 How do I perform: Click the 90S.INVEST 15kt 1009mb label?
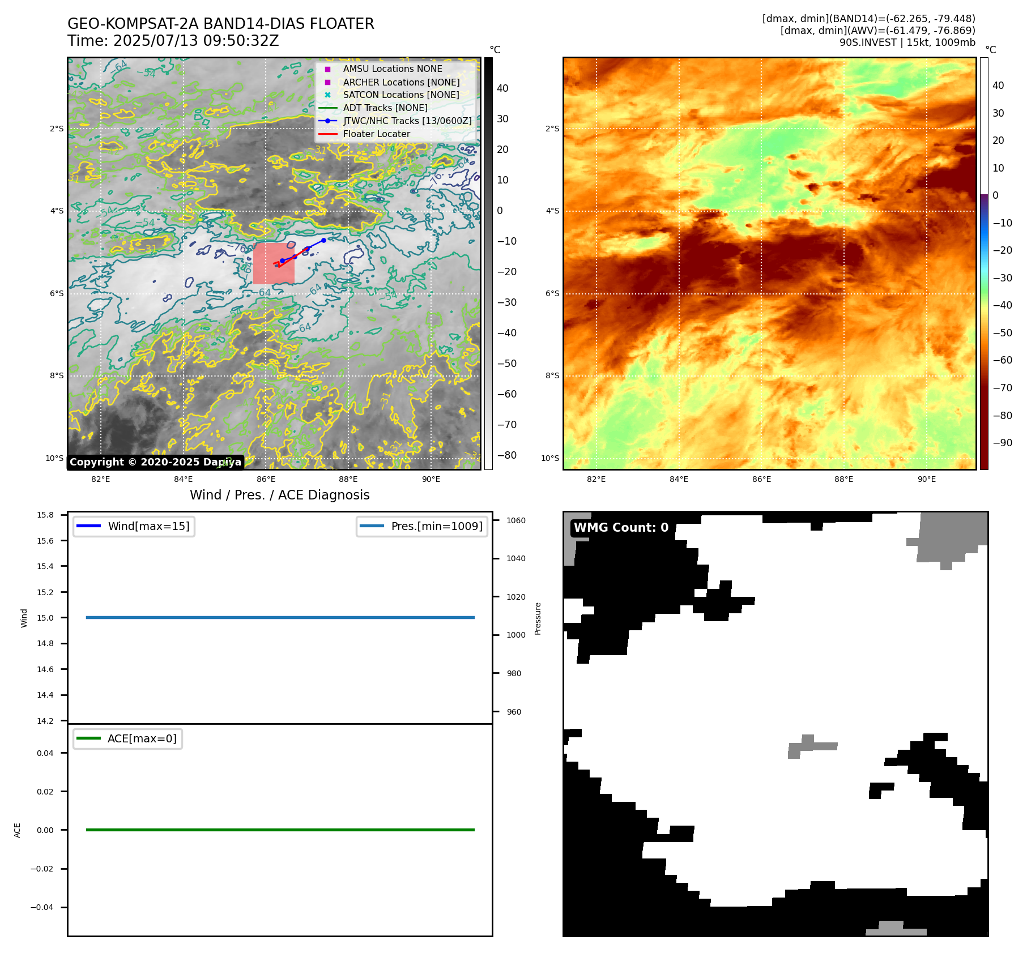pos(907,42)
